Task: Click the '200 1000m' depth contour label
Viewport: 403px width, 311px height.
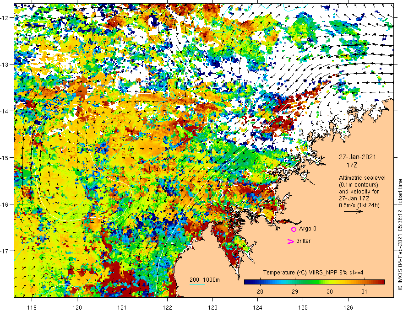Action: (x=205, y=280)
